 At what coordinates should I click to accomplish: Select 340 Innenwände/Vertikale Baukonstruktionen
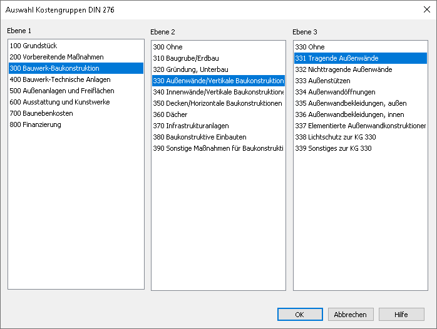[x=218, y=92]
